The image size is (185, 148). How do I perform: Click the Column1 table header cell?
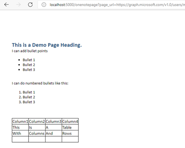(20, 121)
